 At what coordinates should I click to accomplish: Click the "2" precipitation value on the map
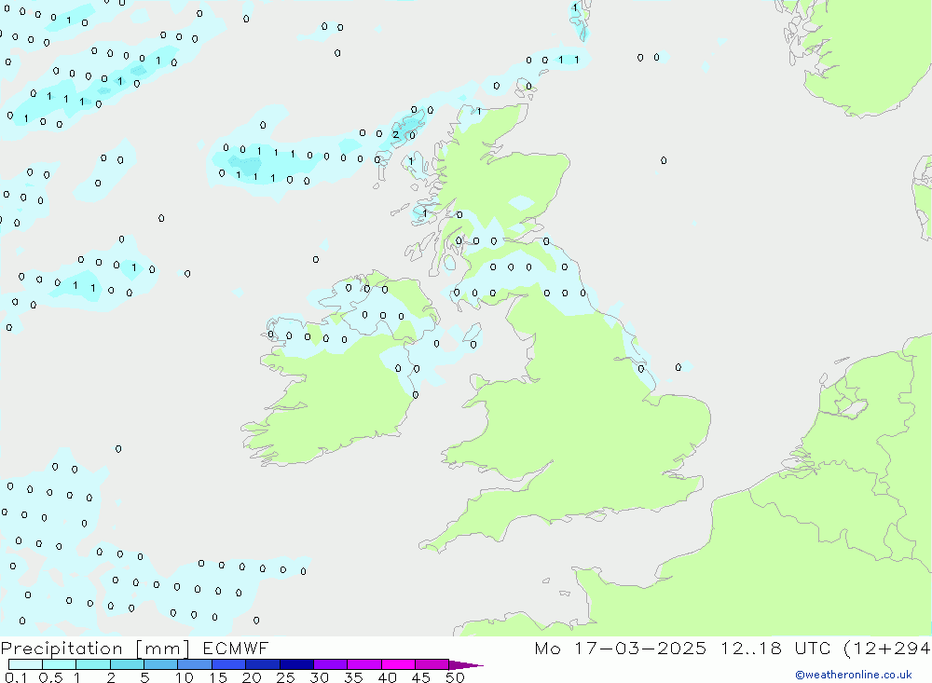(396, 135)
